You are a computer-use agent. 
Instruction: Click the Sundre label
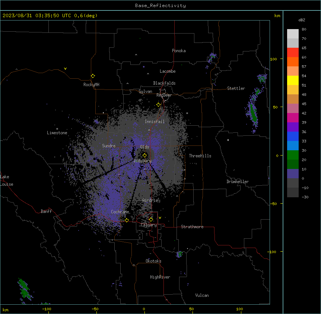point(109,146)
